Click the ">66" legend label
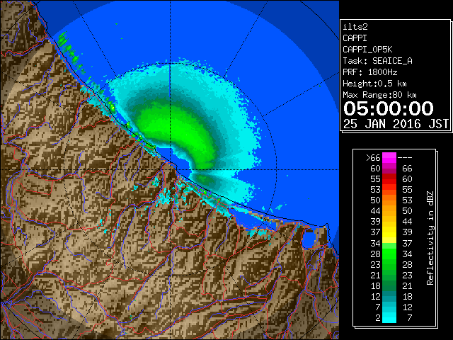Screen dimensions: 453x340 pyautogui.click(x=373, y=158)
